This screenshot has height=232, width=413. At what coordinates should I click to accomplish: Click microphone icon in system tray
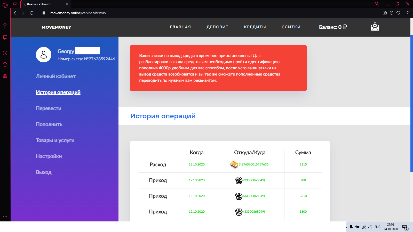coord(351,227)
